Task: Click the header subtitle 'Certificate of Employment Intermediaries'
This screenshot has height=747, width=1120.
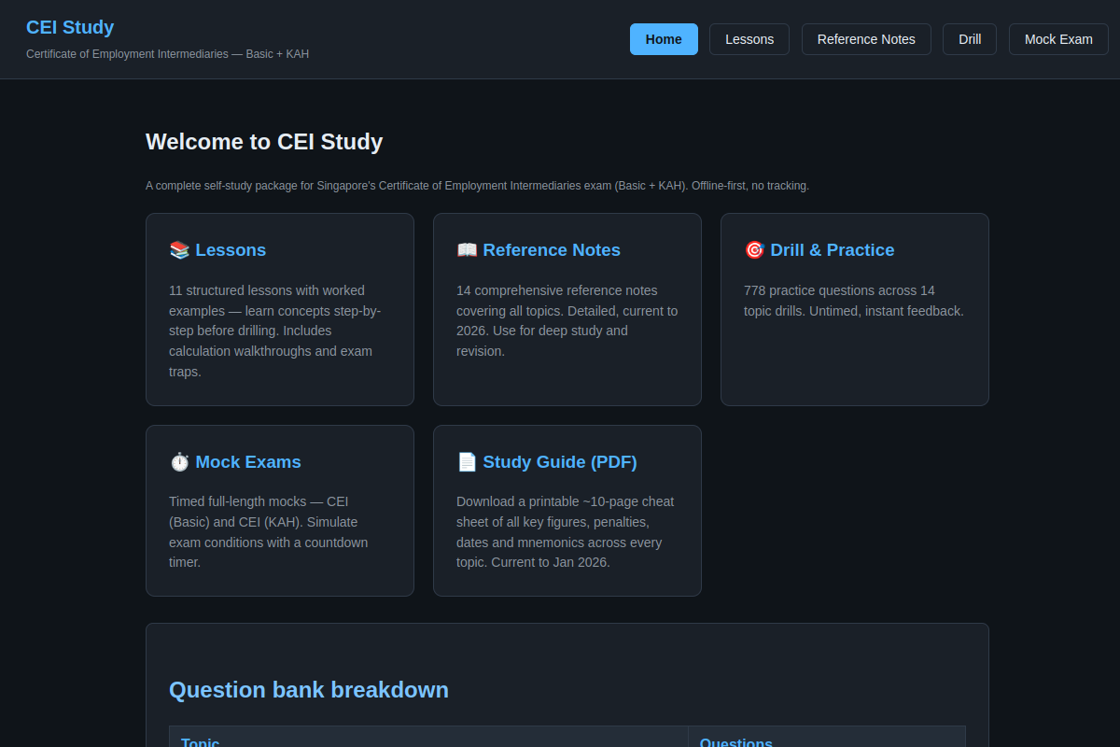Action: [167, 54]
